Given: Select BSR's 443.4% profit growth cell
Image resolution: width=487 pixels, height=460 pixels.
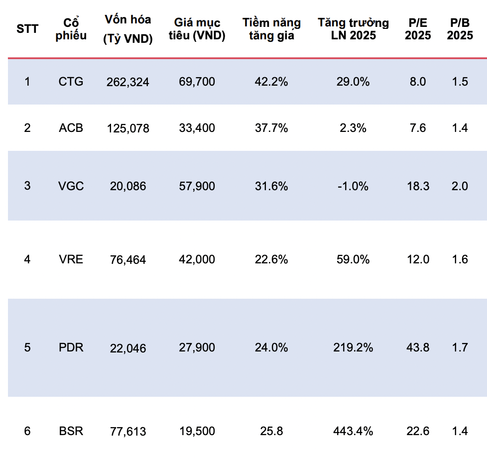Looking at the screenshot, I should click(353, 431).
